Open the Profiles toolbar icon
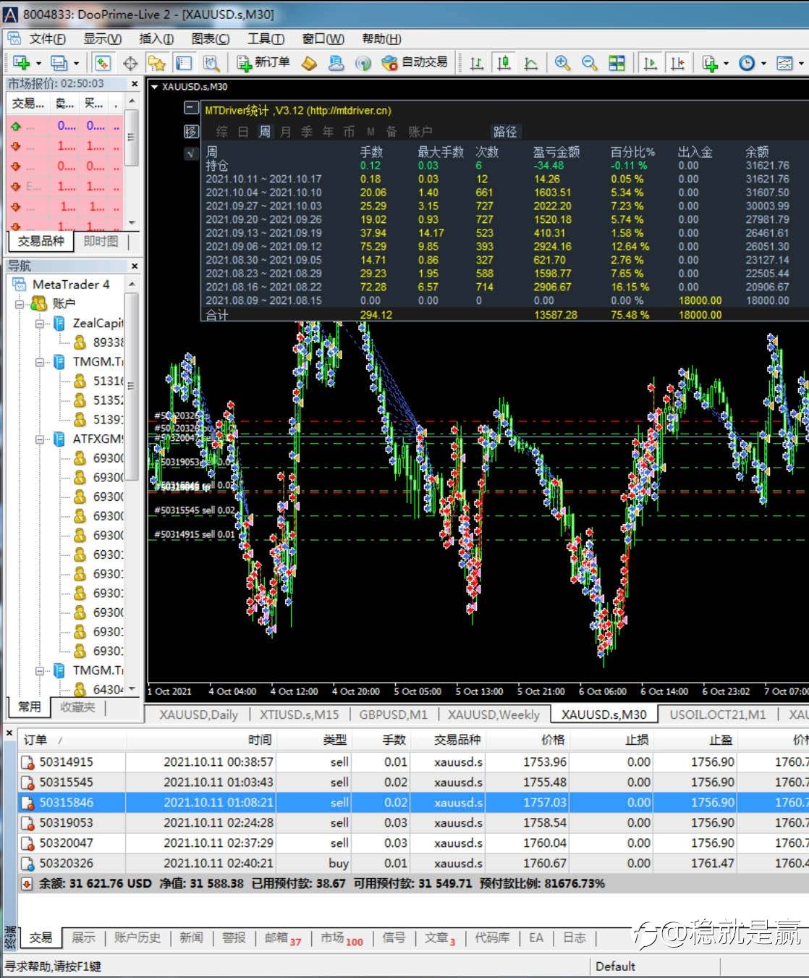 click(58, 63)
